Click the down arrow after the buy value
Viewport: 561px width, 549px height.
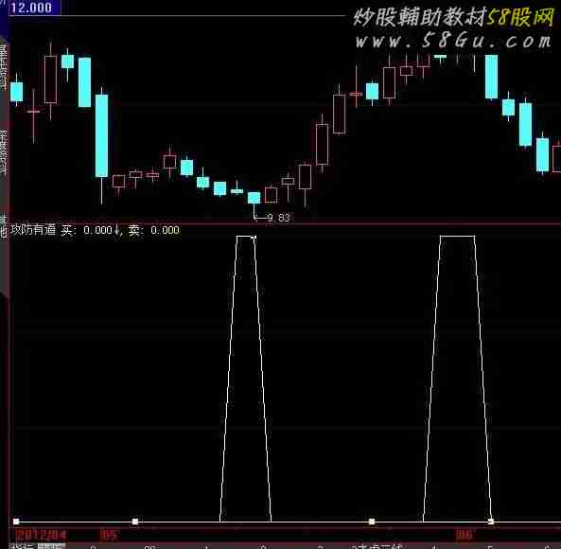pyautogui.click(x=117, y=230)
